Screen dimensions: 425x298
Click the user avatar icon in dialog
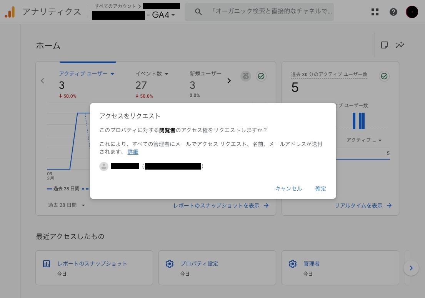104,166
